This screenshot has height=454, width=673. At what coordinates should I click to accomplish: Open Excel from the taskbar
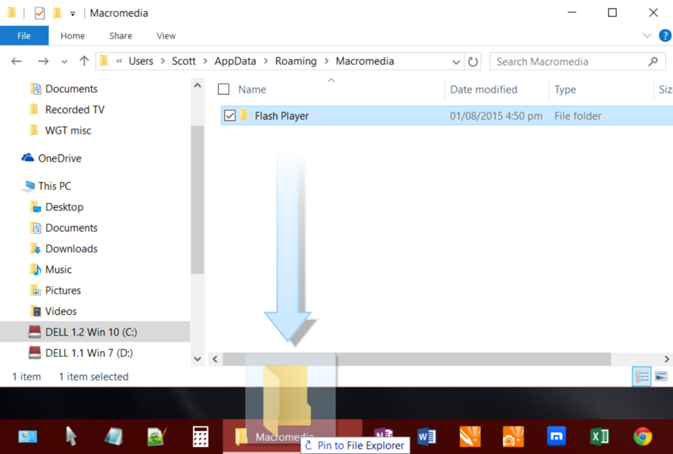pos(599,437)
